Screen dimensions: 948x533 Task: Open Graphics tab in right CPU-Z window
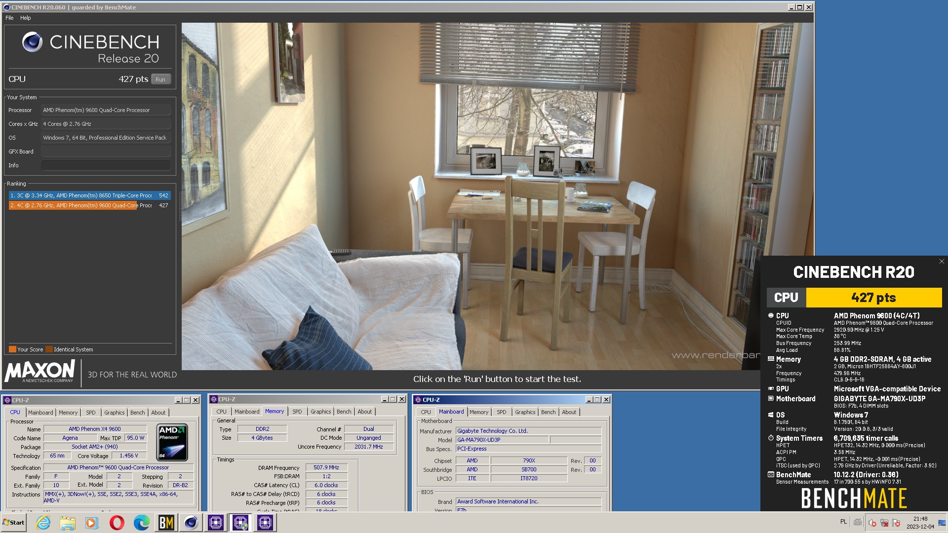tap(525, 412)
